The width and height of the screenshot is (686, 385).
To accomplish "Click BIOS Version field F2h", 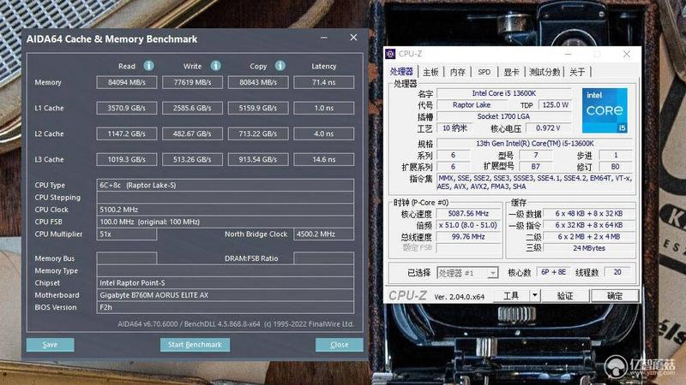I will [225, 307].
